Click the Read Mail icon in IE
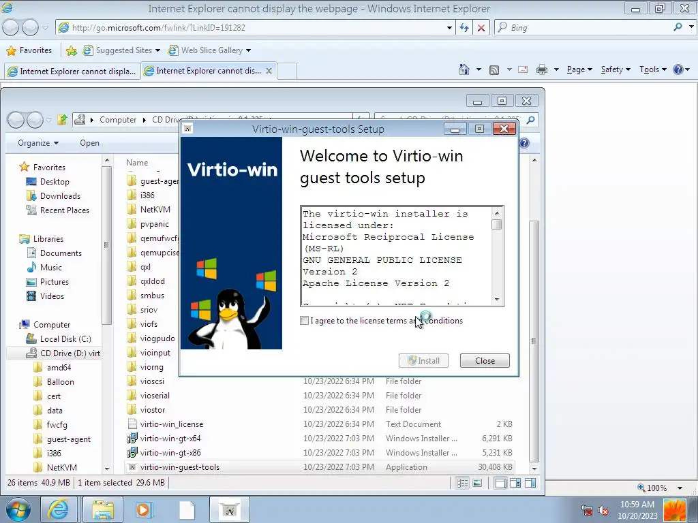 523,69
